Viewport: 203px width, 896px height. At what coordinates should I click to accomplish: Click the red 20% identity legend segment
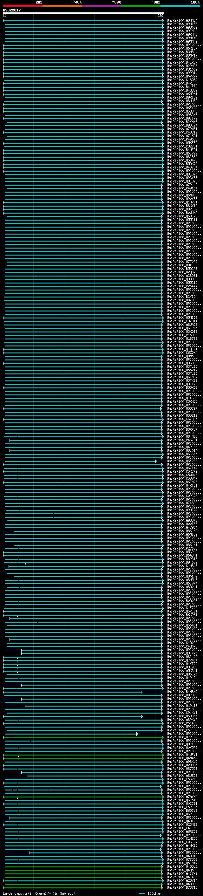[x=23, y=6]
